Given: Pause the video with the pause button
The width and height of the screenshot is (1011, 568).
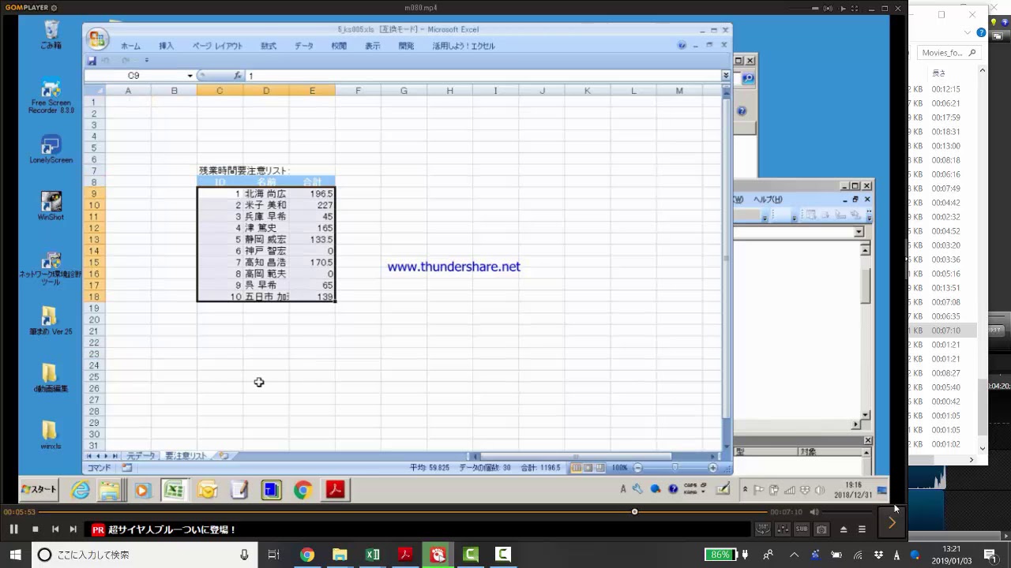Looking at the screenshot, I should click(x=13, y=529).
